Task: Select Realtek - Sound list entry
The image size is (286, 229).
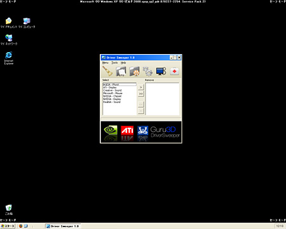Action: coord(112,102)
